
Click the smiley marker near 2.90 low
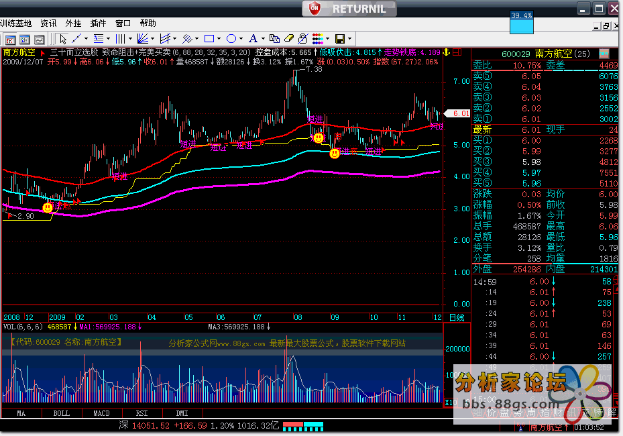point(48,207)
